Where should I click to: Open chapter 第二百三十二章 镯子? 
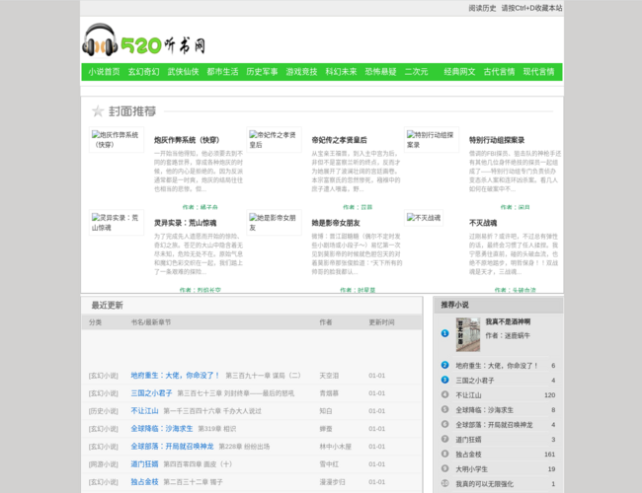coord(193,482)
